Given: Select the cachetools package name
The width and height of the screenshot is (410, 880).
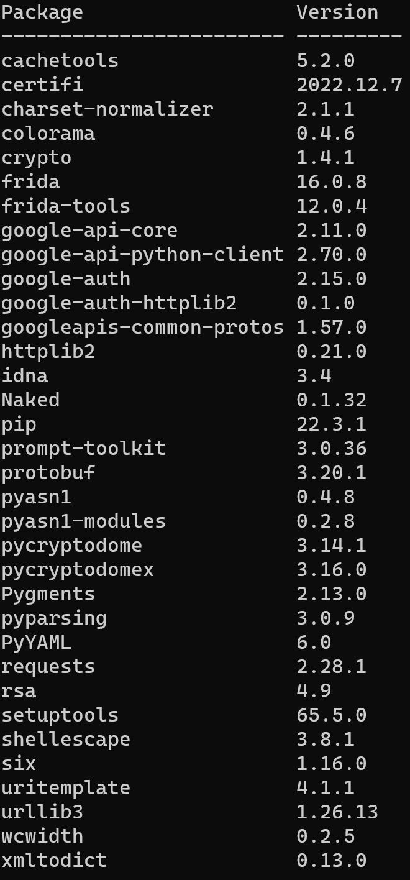Looking at the screenshot, I should click(60, 60).
